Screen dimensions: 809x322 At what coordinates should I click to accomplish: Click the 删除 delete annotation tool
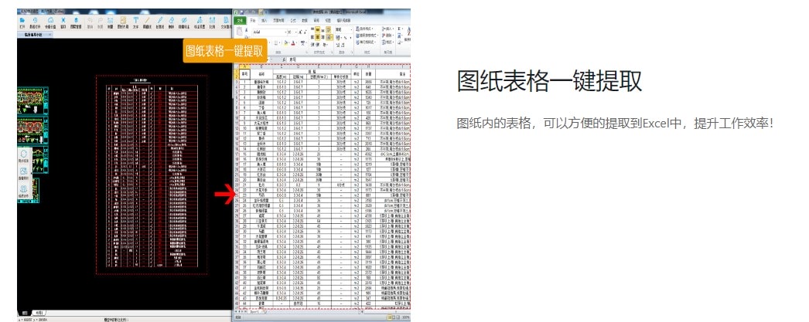click(x=171, y=22)
